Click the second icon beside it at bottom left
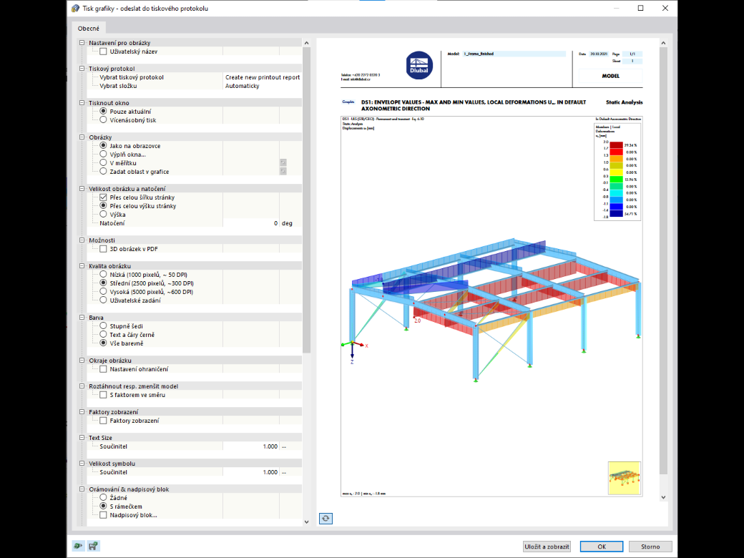 point(94,546)
